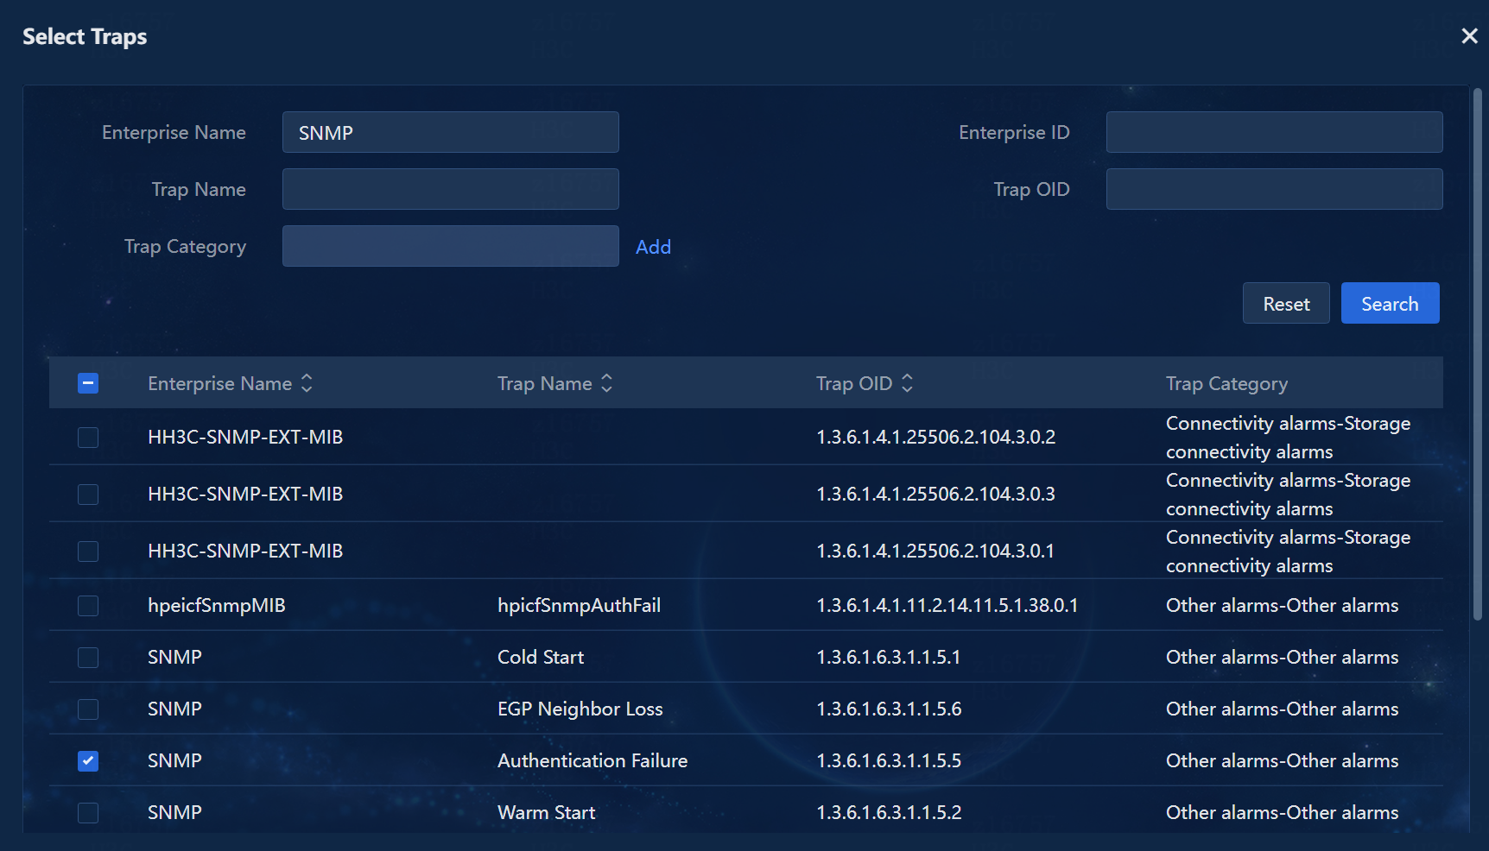Click OID 1.3.6.1.4.1.11.2.14.11.5.1.38.0.1 cell
The height and width of the screenshot is (851, 1489).
pyautogui.click(x=947, y=606)
